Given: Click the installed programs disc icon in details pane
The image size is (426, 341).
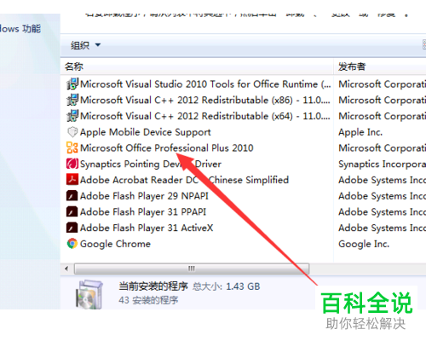Looking at the screenshot, I should 89,294.
